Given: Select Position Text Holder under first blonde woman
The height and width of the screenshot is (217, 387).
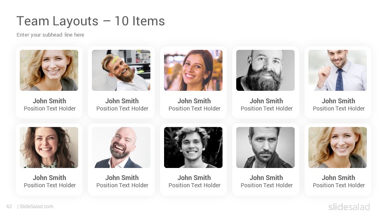Looking at the screenshot, I should (50, 108).
